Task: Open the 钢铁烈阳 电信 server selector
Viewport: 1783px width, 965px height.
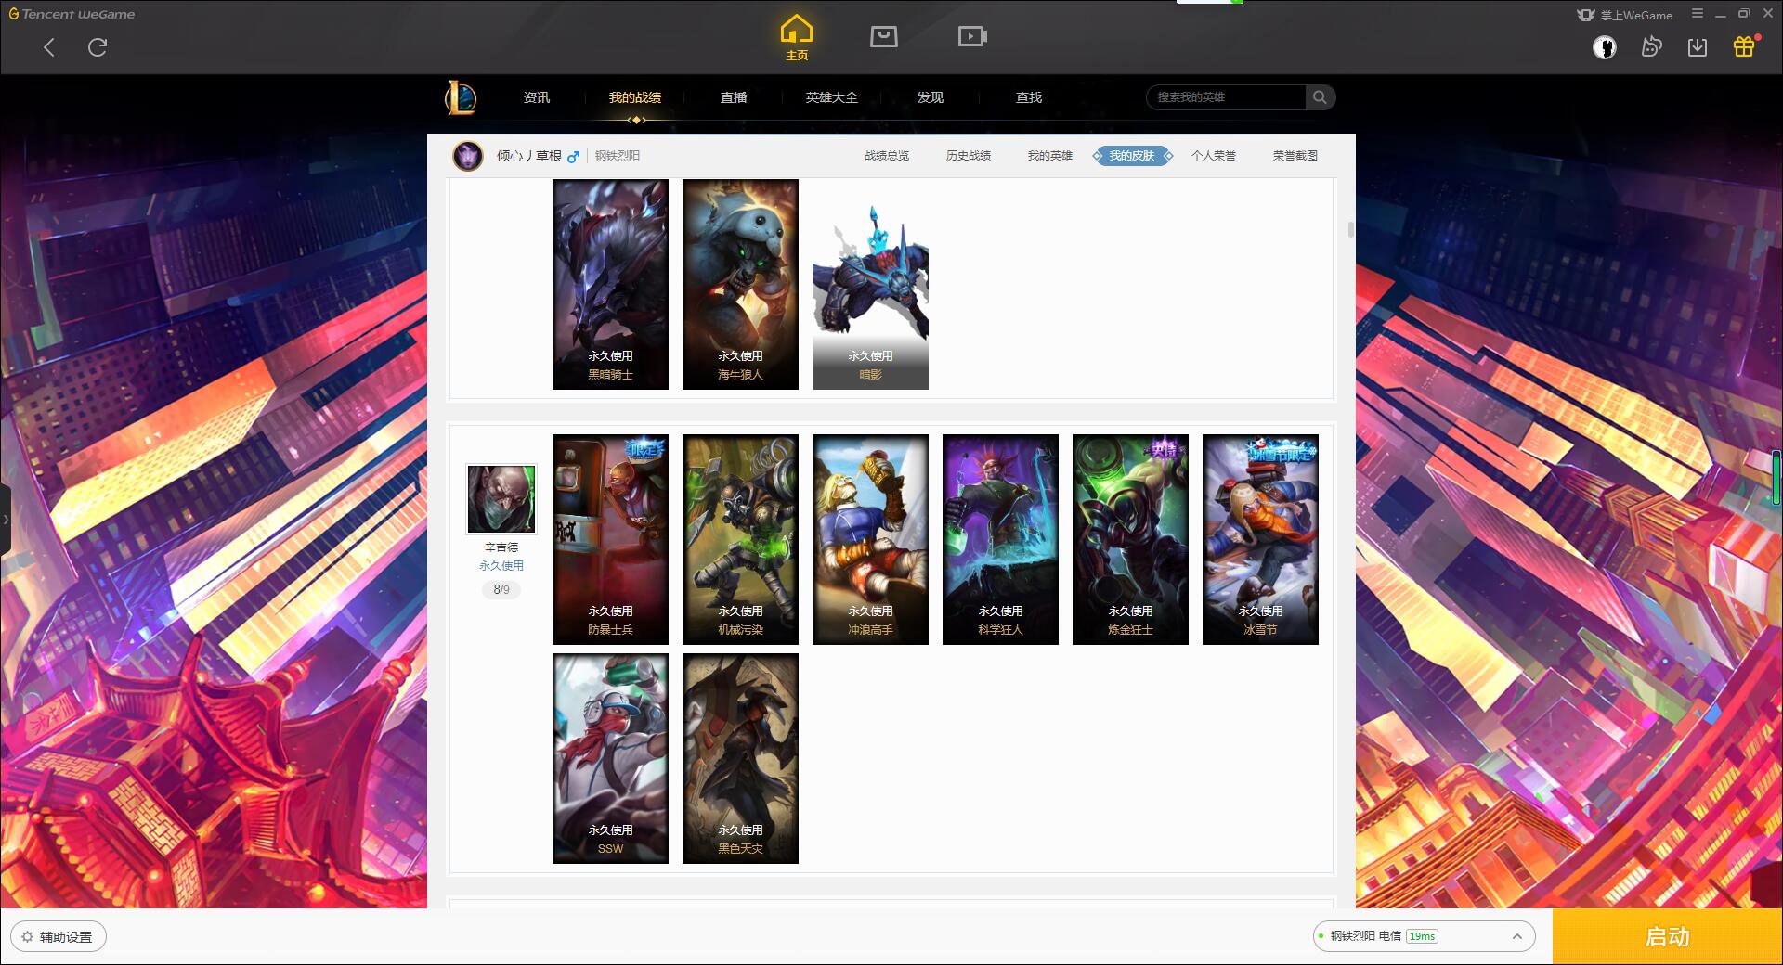Action: (x=1424, y=937)
